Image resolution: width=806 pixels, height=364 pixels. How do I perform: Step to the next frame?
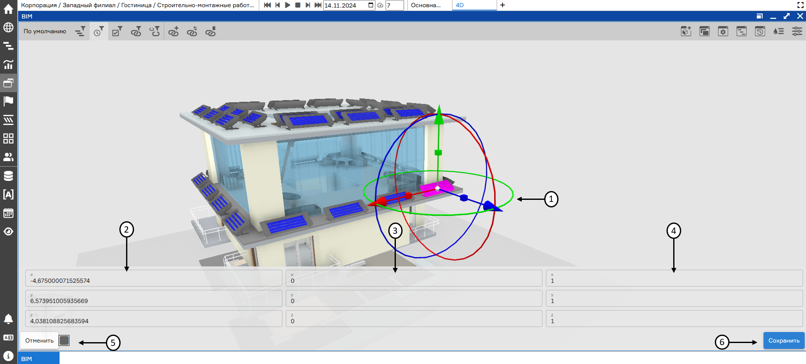(308, 5)
